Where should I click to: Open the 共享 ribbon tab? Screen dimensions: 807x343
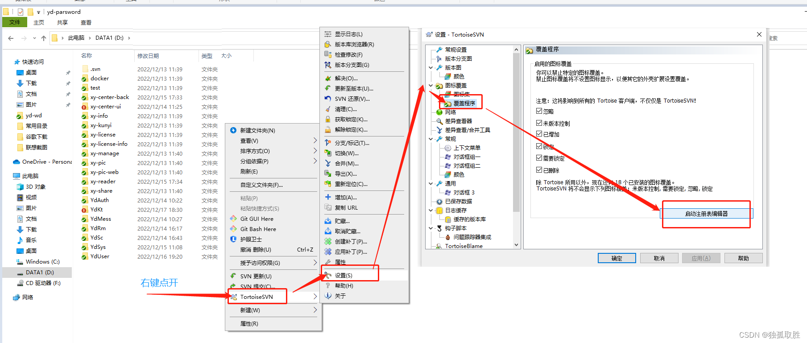[x=62, y=22]
